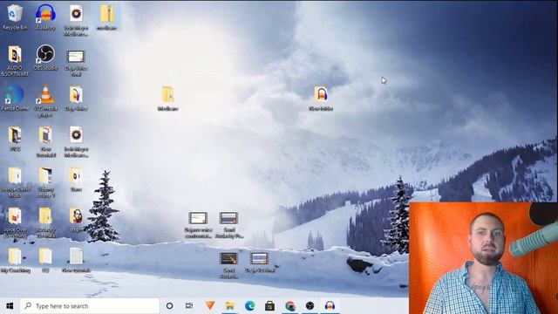Image resolution: width=558 pixels, height=314 pixels.
Task: Open the Udemy course 1 folder
Action: (45, 182)
